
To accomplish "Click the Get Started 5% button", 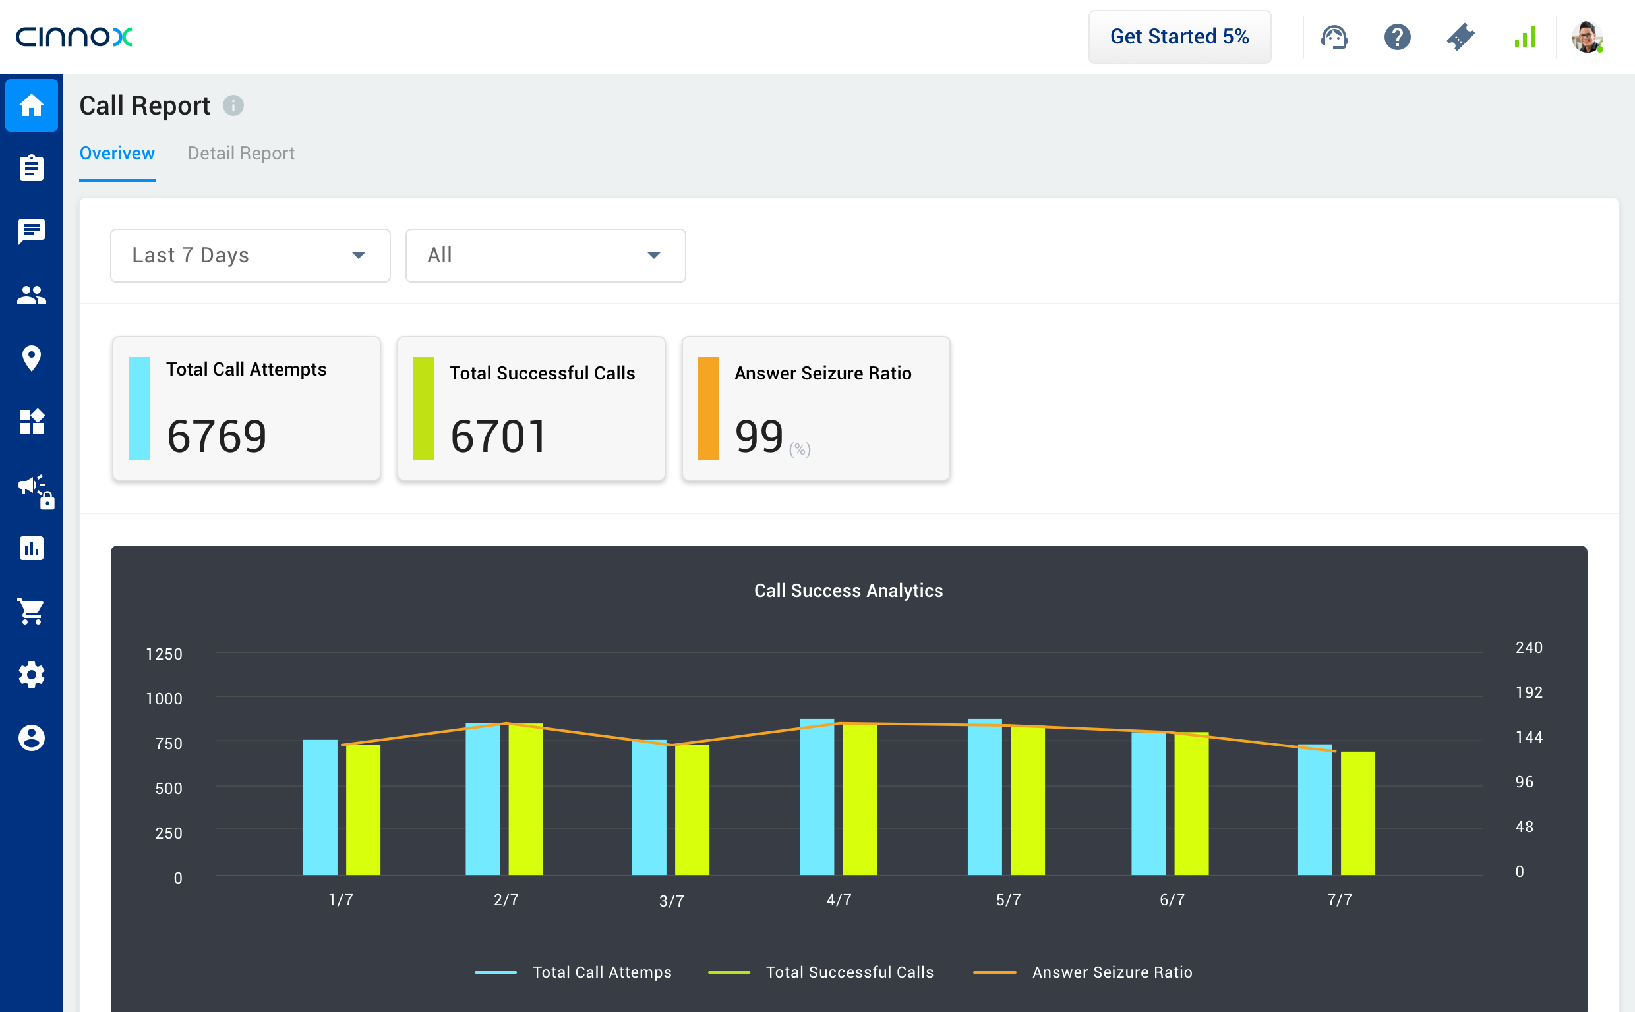I will tap(1179, 37).
